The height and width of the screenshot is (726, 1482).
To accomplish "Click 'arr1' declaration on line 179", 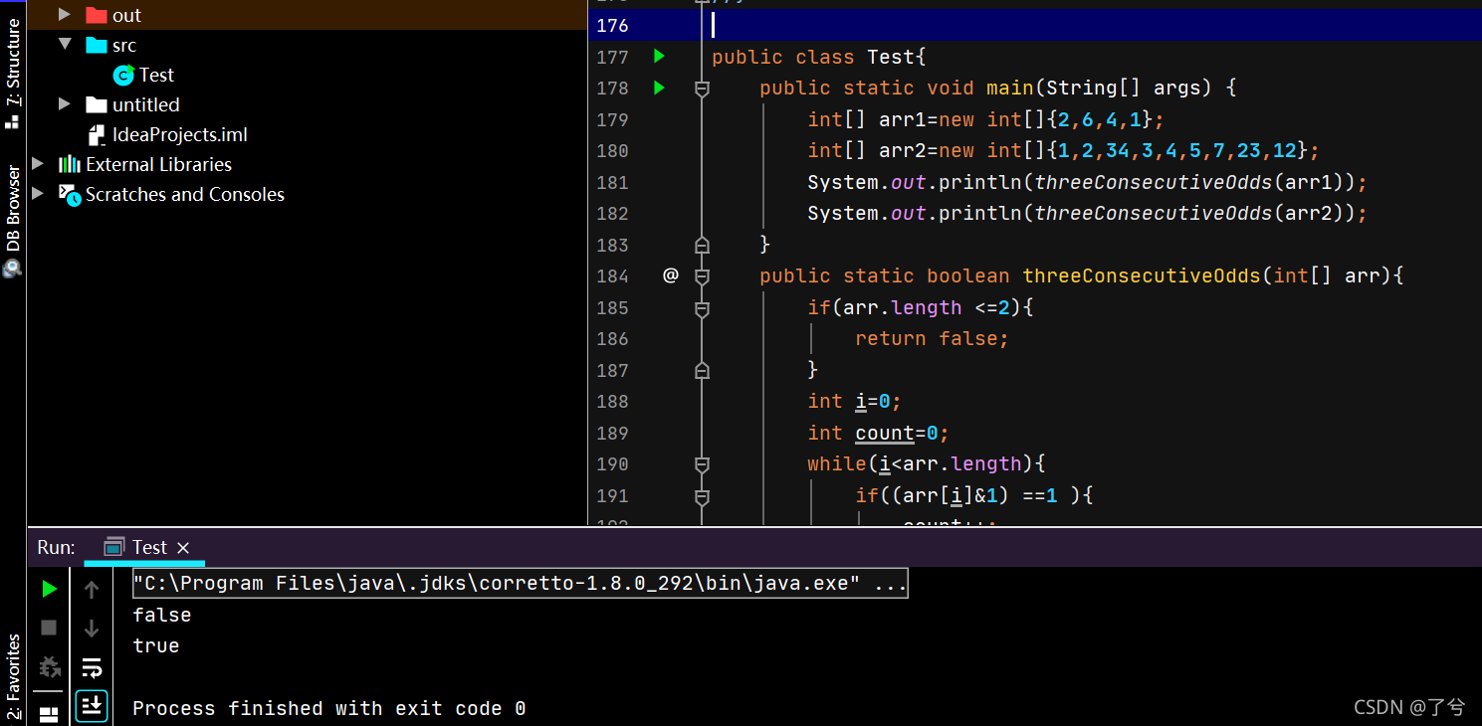I will point(903,119).
